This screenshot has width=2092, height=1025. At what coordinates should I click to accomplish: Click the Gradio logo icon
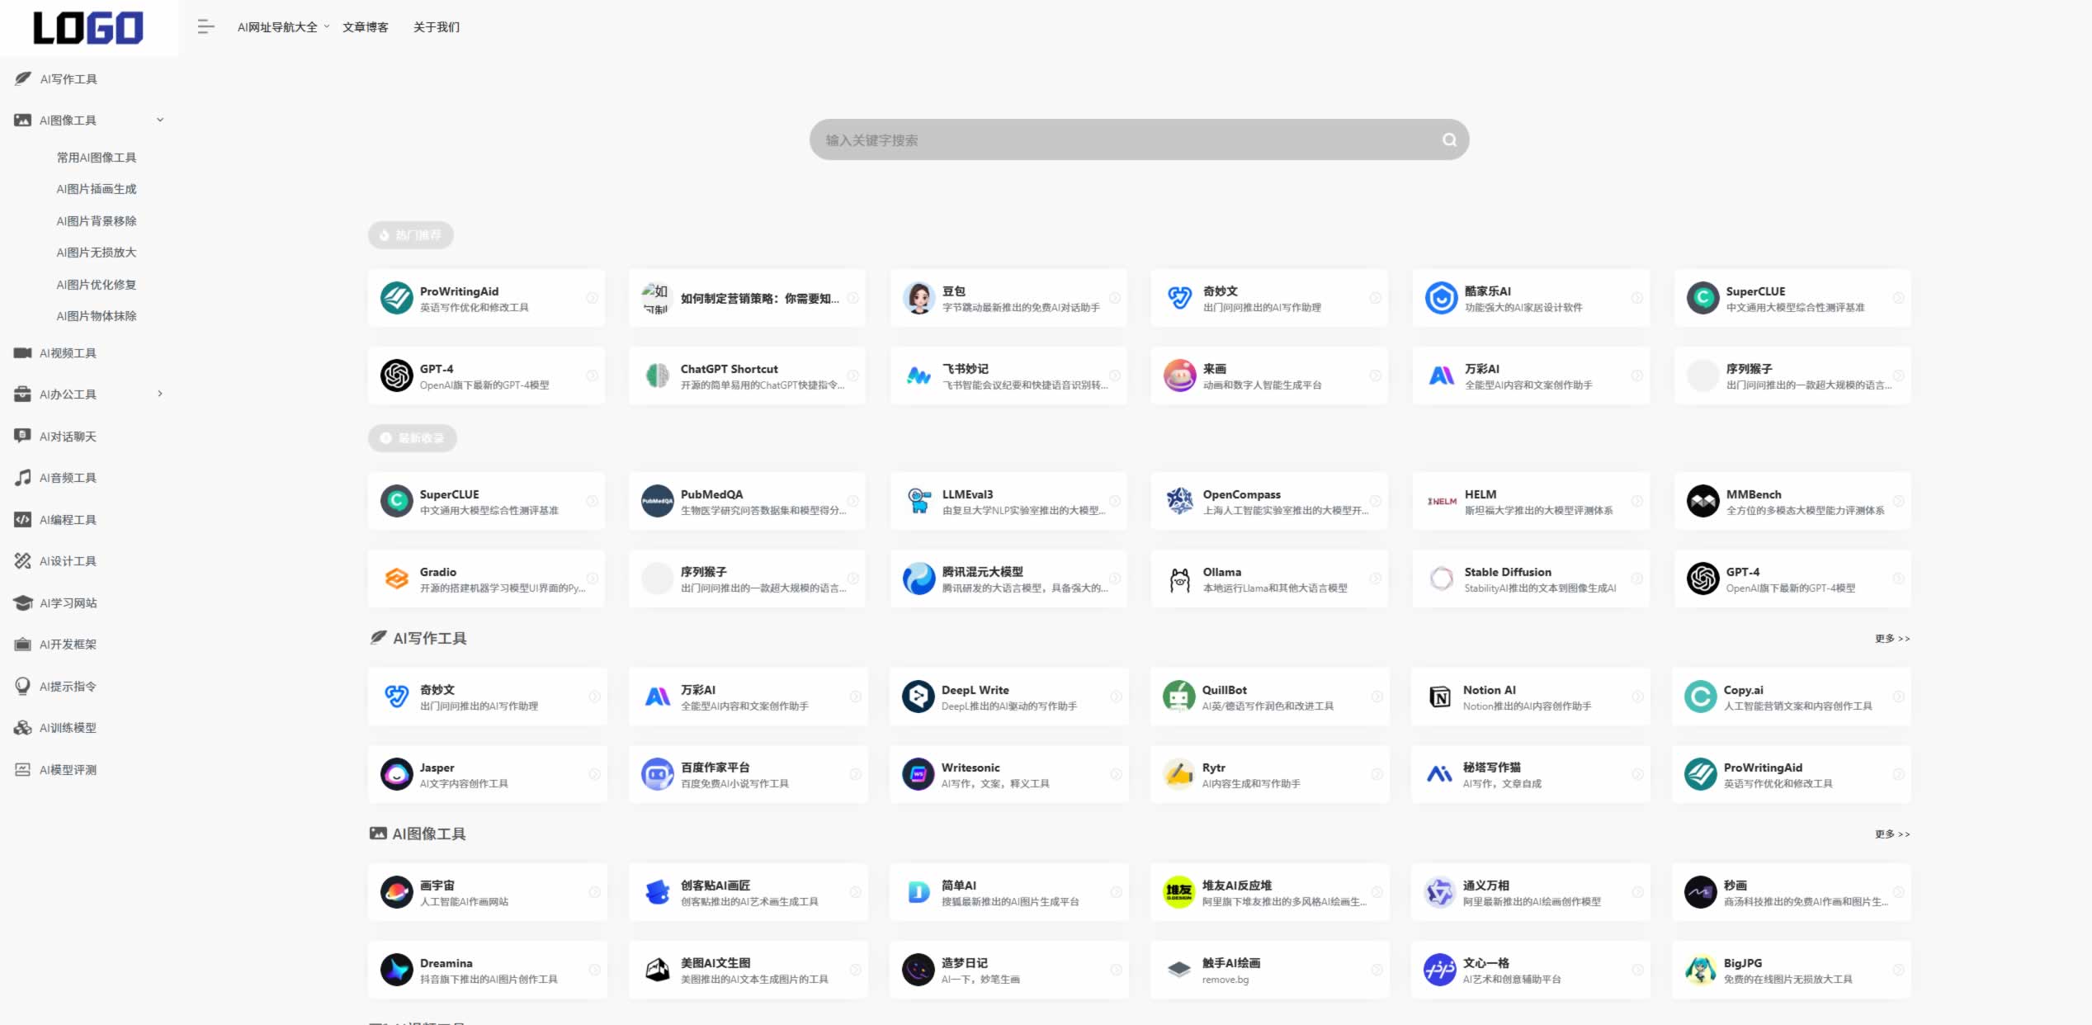click(396, 579)
